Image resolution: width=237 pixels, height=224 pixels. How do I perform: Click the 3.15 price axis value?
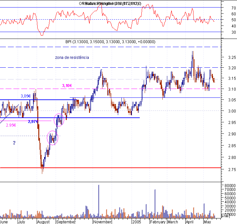click(232, 78)
